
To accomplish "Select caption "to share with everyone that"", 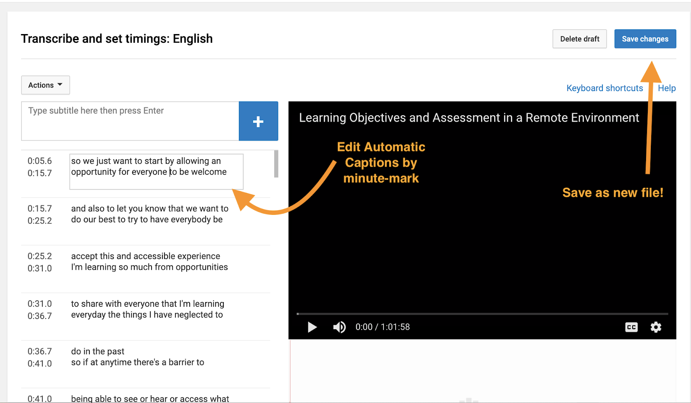I will pos(147,309).
